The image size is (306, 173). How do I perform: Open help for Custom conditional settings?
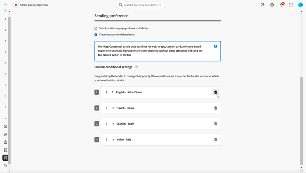coord(136,67)
